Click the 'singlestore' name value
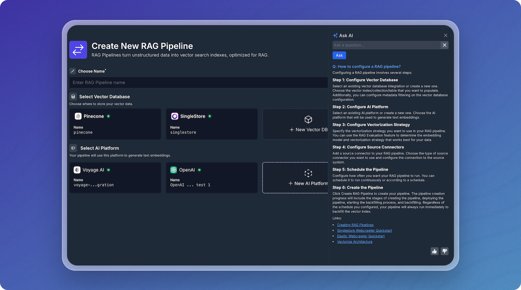 183,132
